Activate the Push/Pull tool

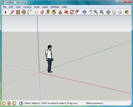(x=60, y=12)
